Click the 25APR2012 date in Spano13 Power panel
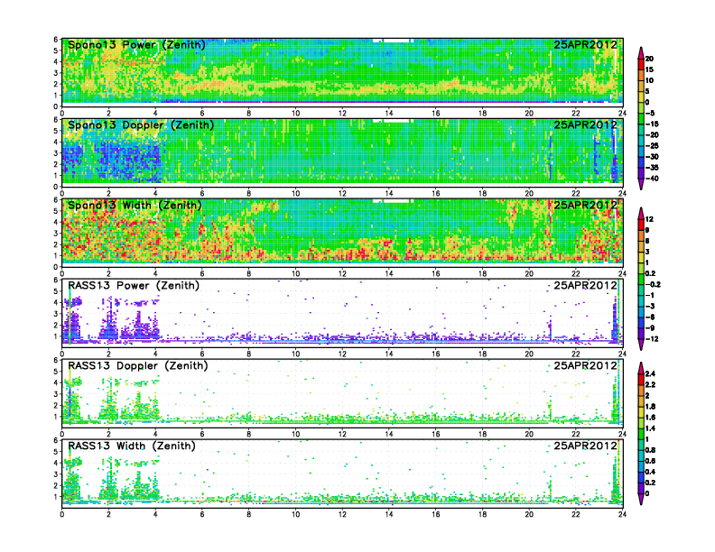 [585, 45]
